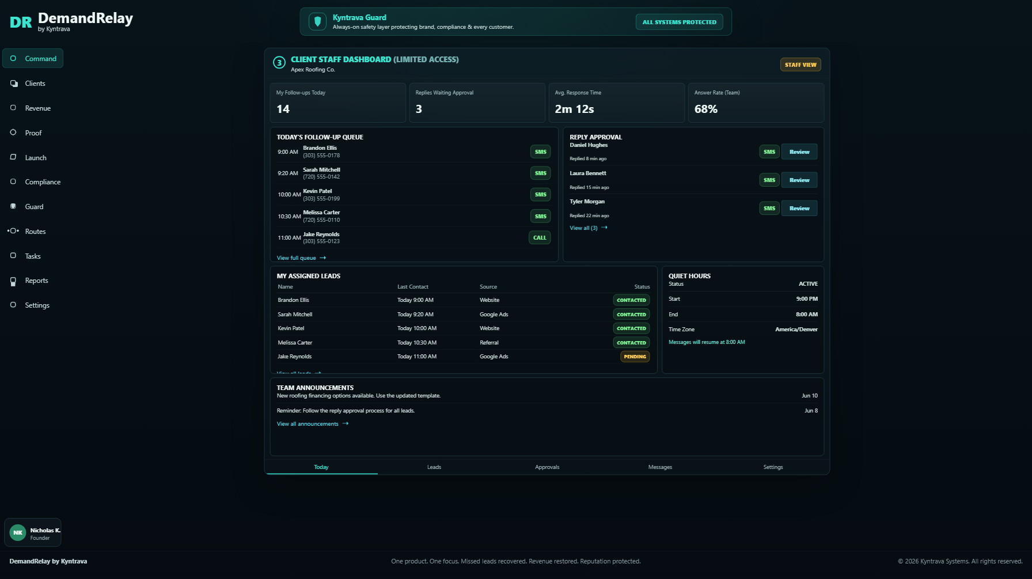Click the STAFF VIEW badge
Viewport: 1032px width, 579px height.
click(800, 65)
